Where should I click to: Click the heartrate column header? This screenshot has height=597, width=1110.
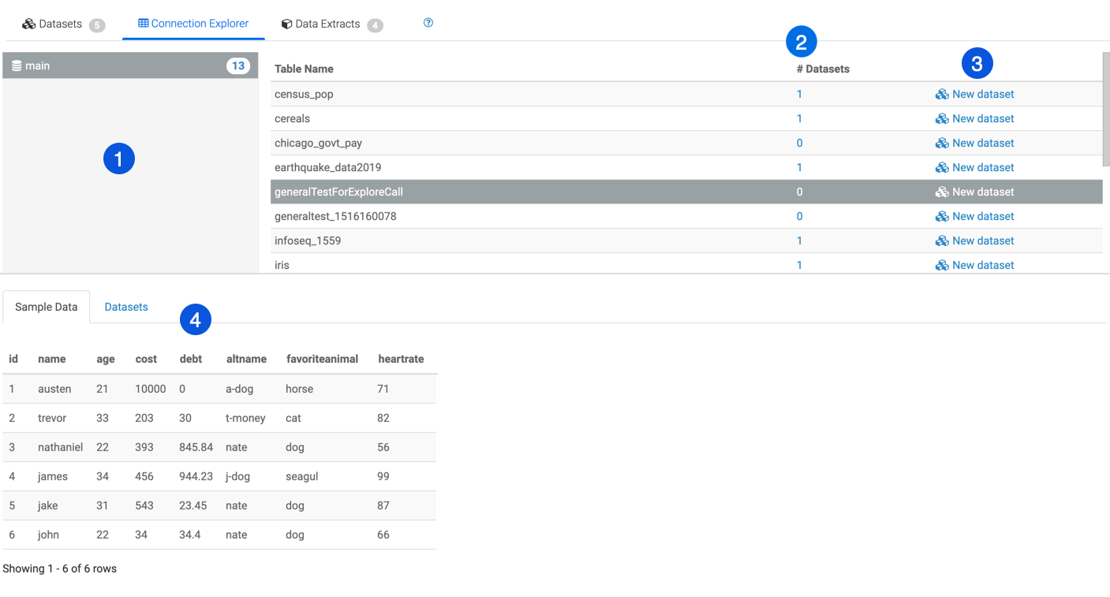[x=401, y=359]
